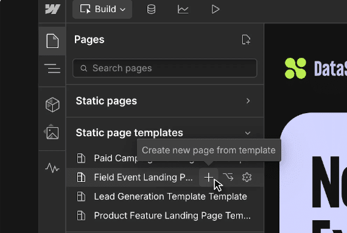The height and width of the screenshot is (233, 347).
Task: Click the Pages panel heading
Action: [x=89, y=40]
